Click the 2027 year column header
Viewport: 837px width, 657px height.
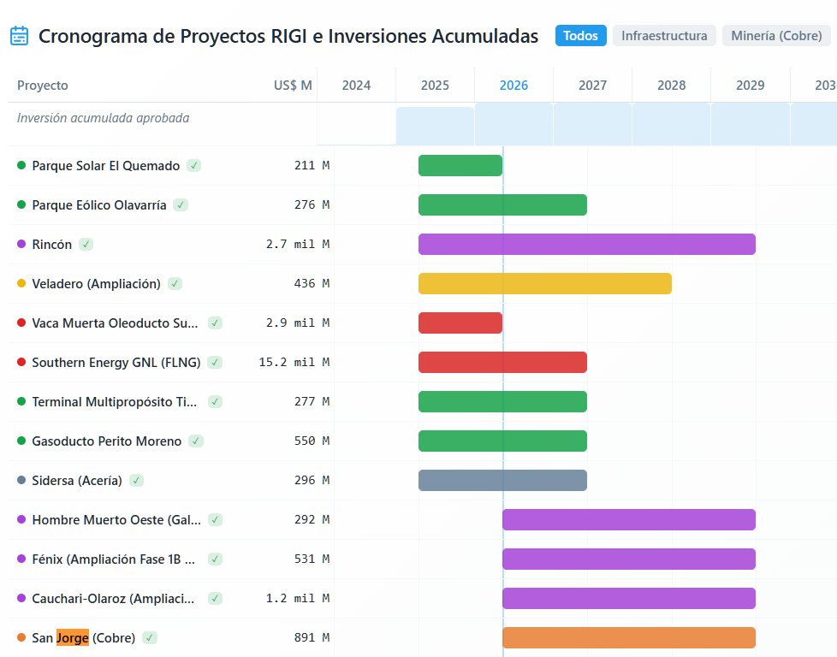(x=592, y=86)
